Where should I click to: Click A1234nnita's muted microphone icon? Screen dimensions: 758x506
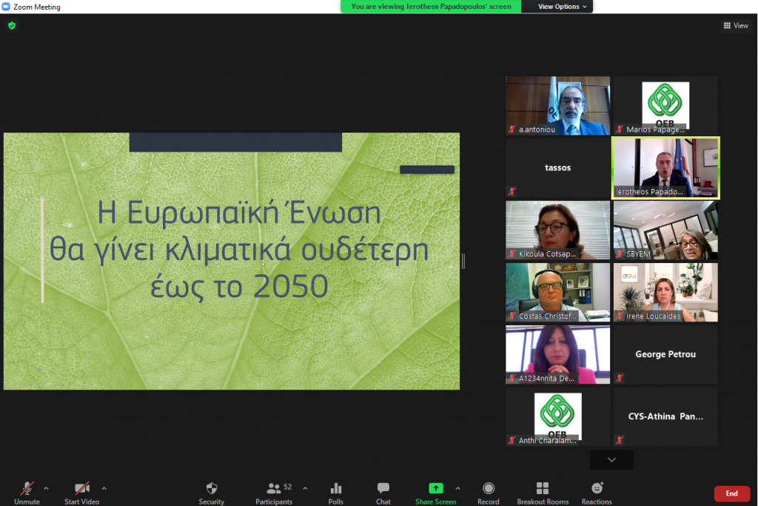coord(512,378)
